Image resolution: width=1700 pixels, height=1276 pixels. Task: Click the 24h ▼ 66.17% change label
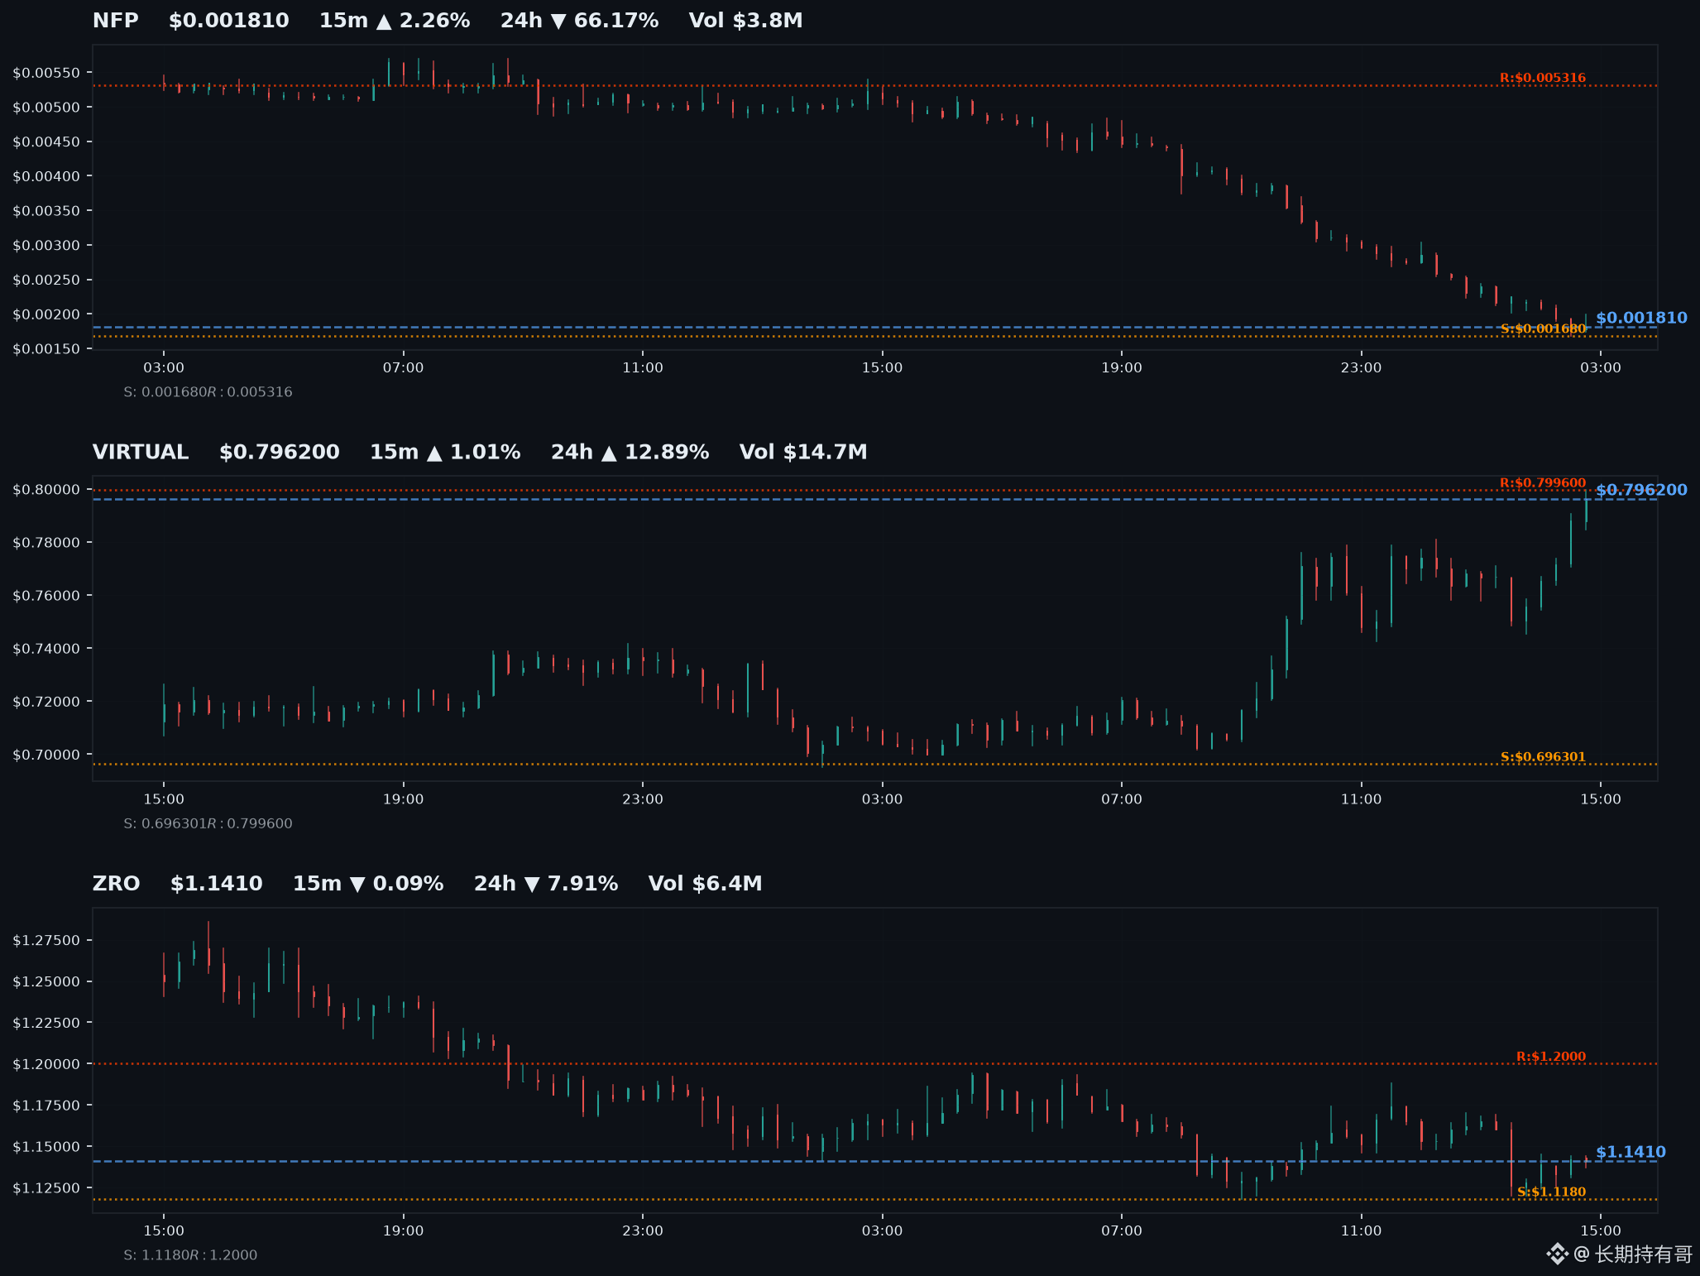coord(579,21)
